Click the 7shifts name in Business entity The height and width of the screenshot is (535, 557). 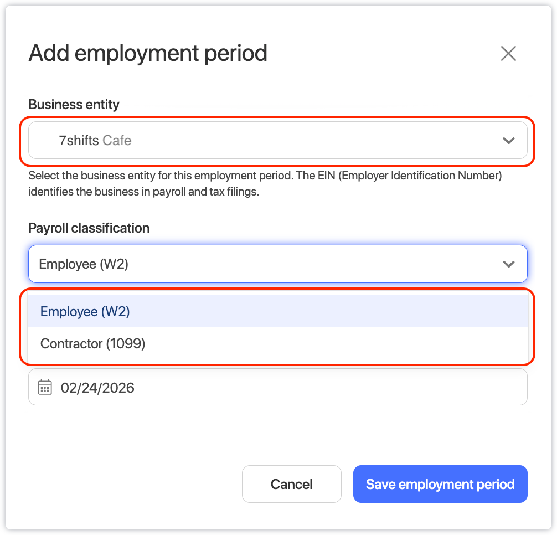[x=79, y=141]
